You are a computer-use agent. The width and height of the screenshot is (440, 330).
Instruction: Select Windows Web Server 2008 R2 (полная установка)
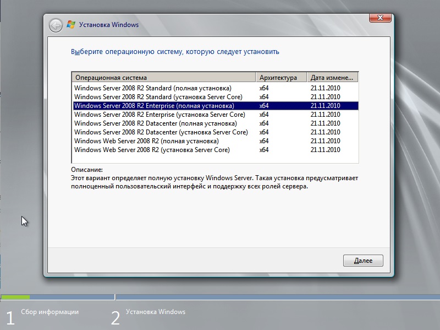(x=216, y=141)
